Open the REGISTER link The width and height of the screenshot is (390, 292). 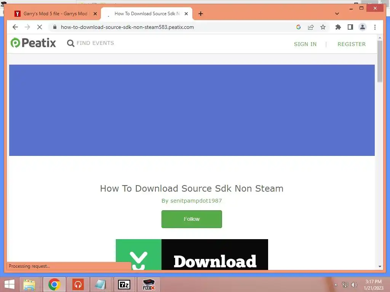(x=352, y=44)
